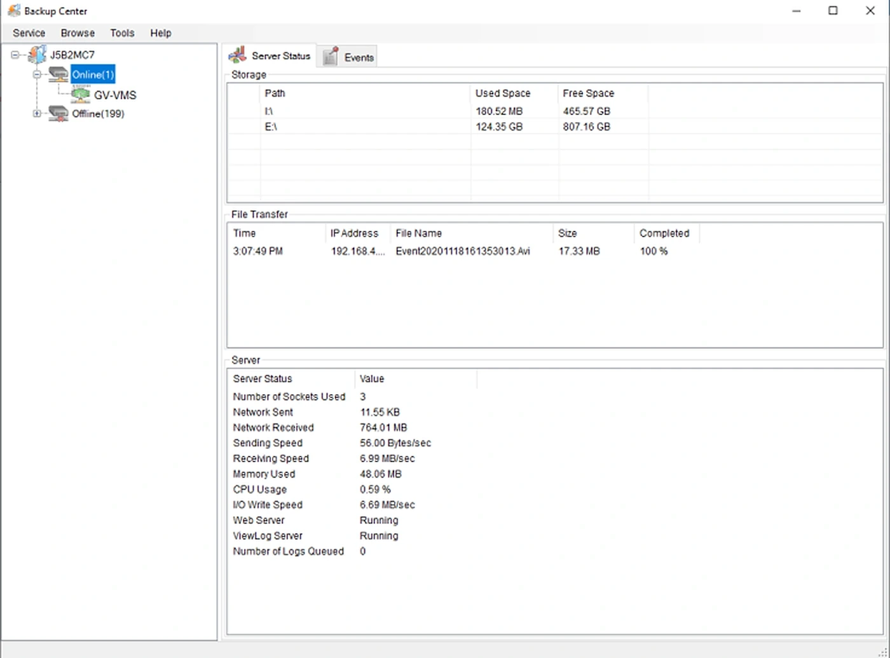Switch to the Events tab
This screenshot has height=658, width=890.
point(348,57)
